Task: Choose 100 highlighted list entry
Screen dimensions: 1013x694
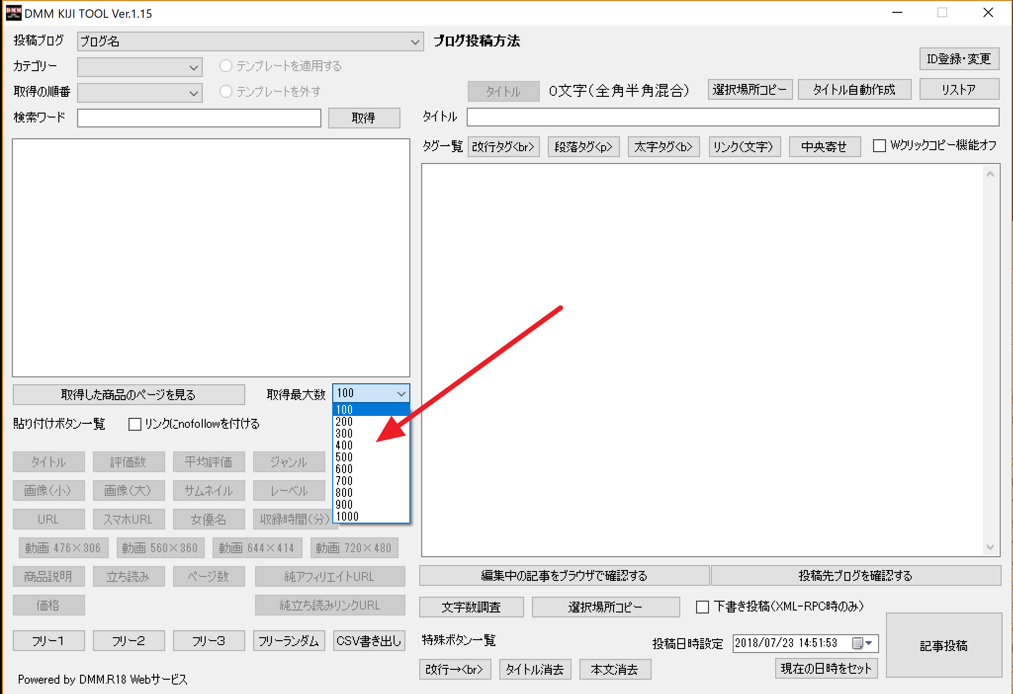Action: 371,410
